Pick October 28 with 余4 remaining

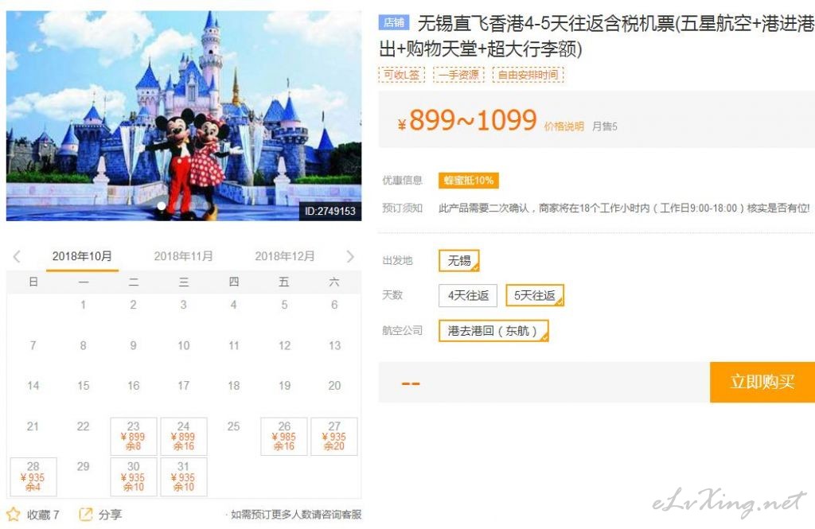(33, 476)
